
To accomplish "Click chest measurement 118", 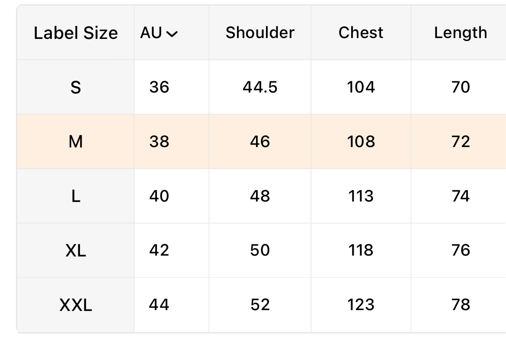I will coord(361,250).
